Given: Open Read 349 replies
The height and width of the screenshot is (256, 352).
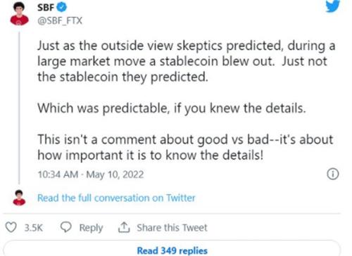Looking at the screenshot, I should [172, 250].
